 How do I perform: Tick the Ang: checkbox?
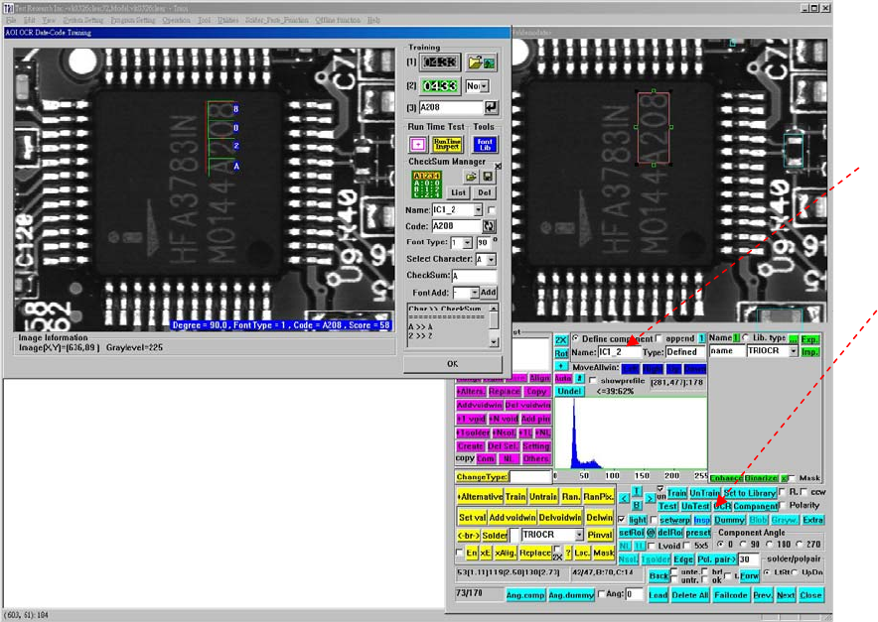click(601, 594)
